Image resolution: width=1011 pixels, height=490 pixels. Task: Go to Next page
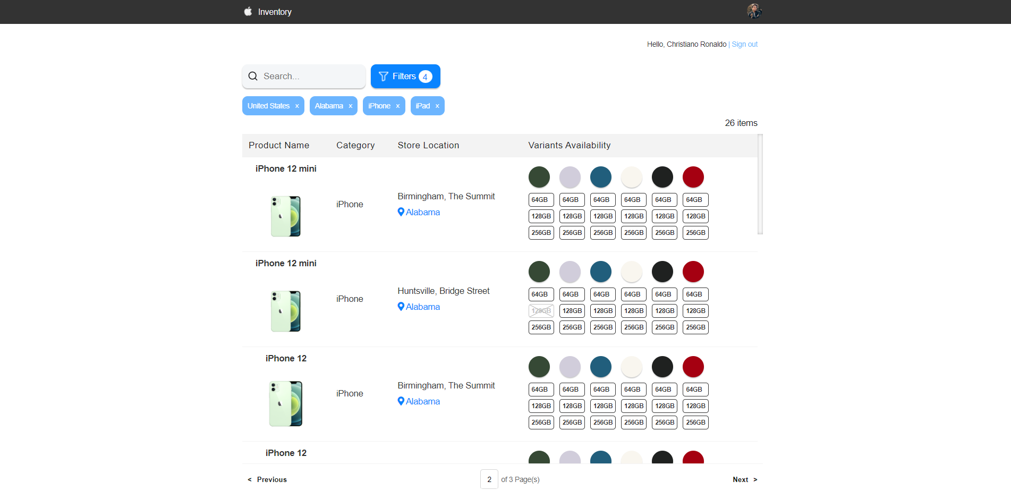tap(745, 479)
